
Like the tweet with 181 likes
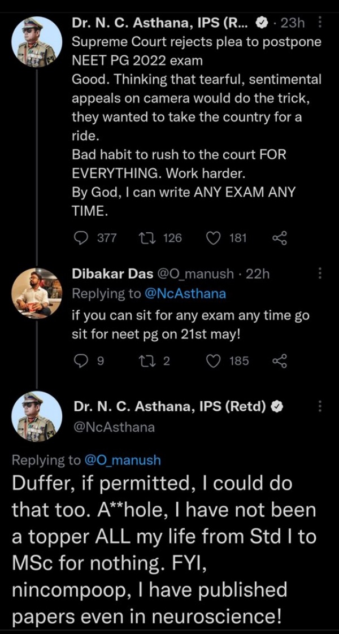click(214, 238)
